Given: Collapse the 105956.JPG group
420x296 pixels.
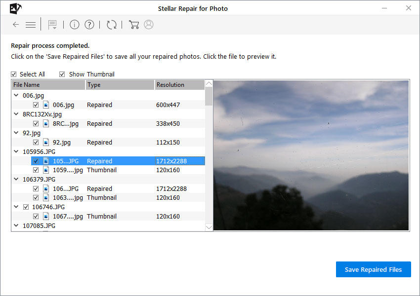Looking at the screenshot, I should point(16,151).
